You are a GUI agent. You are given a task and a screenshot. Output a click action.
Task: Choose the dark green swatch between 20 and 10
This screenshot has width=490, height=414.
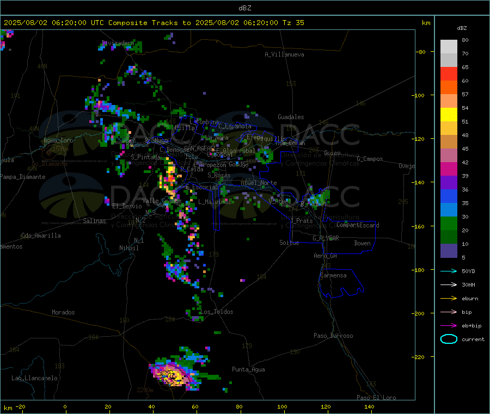pyautogui.click(x=449, y=237)
